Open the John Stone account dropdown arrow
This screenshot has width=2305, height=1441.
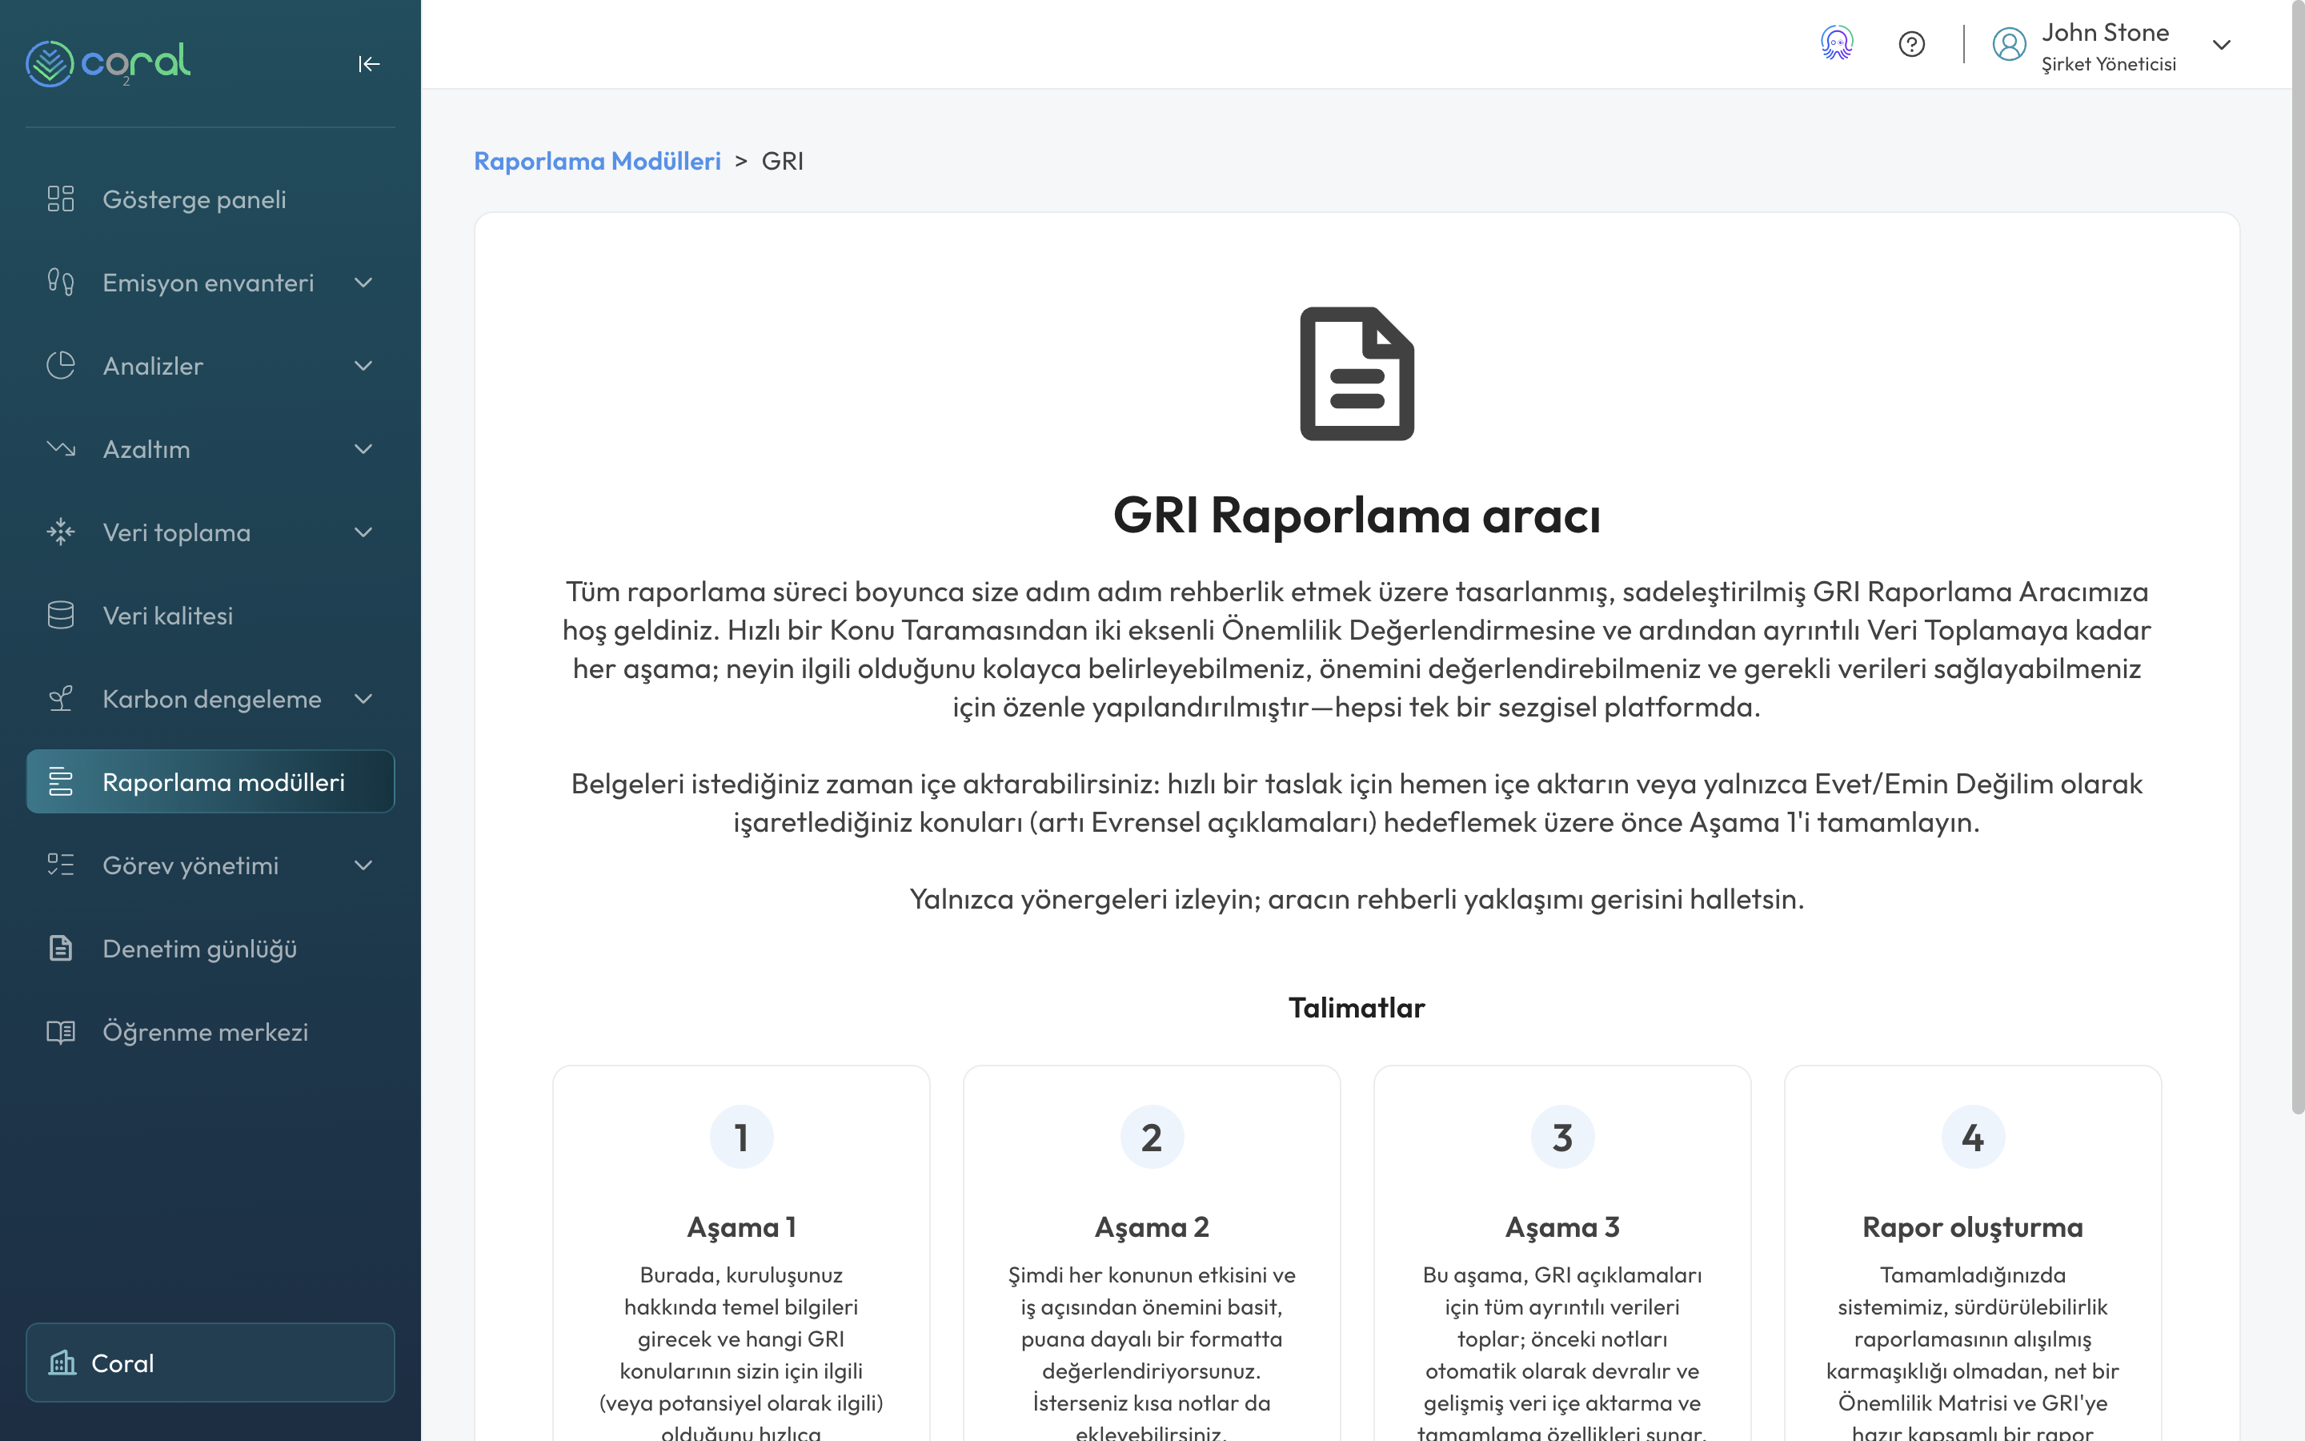coord(2221,45)
